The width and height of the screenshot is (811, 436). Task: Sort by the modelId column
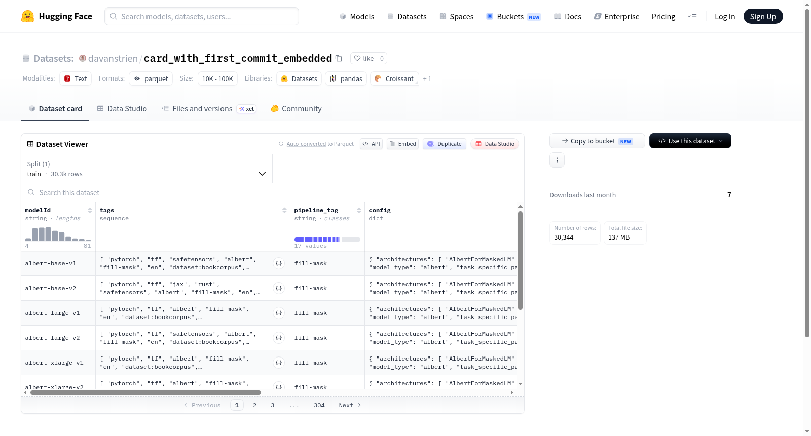pos(90,210)
